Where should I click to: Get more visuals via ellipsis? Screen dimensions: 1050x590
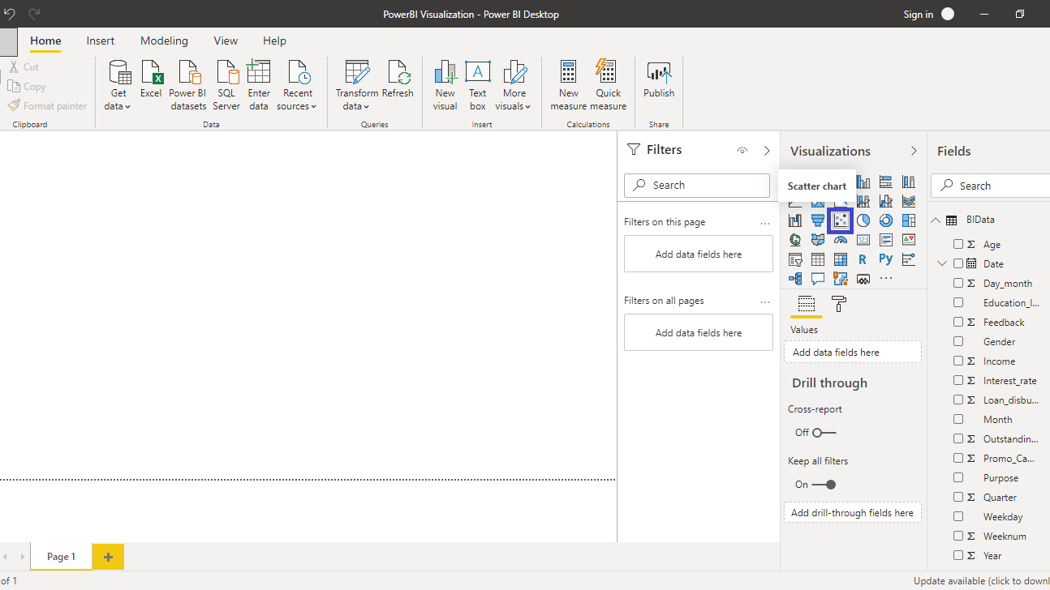coord(886,279)
